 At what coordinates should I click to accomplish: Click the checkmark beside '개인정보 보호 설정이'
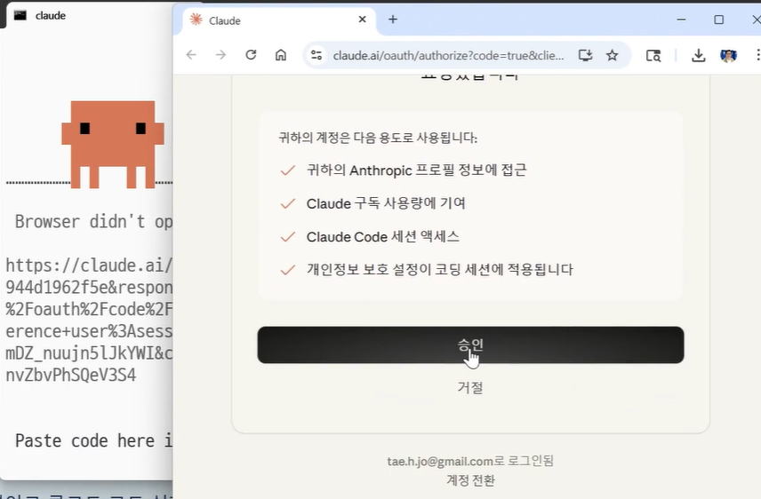click(x=288, y=270)
